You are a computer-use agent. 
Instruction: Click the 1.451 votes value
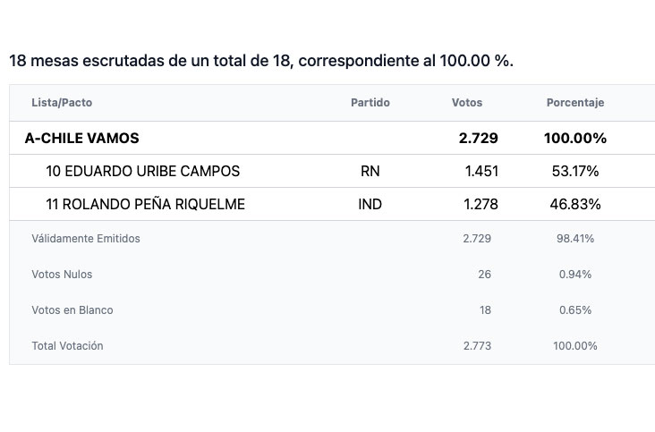[481, 171]
